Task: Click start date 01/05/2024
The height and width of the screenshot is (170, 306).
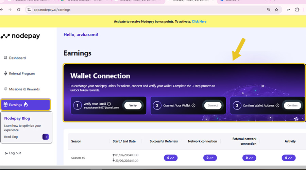Action: coord(123,155)
